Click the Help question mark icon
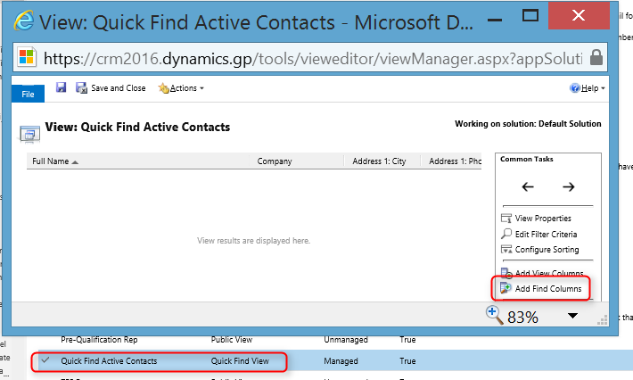Image resolution: width=633 pixels, height=380 pixels. point(574,87)
